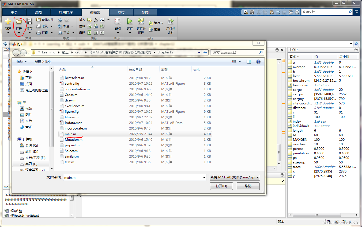Click the blue back navigation arrow in ribbon
Screen dimensions: 362x227
click(60, 20)
